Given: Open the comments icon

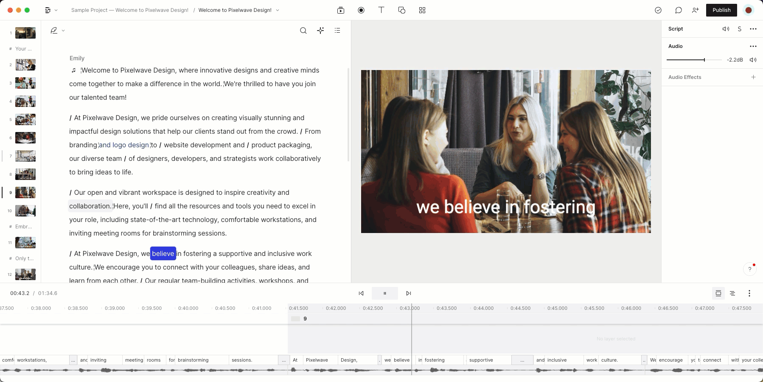Looking at the screenshot, I should (679, 10).
